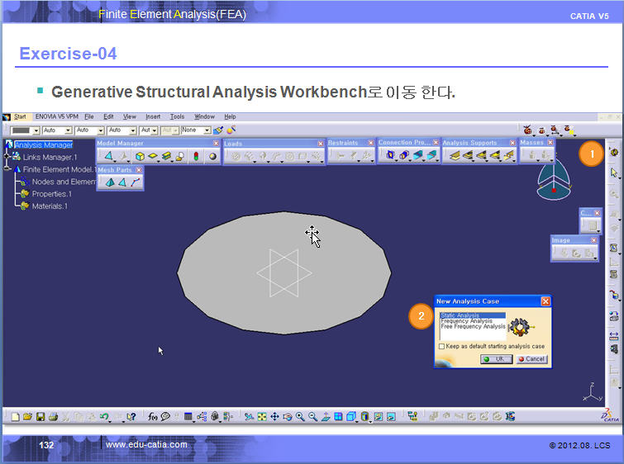Click OK in New Analysis Case dialog
Viewport: 624px width, 464px height.
click(496, 359)
